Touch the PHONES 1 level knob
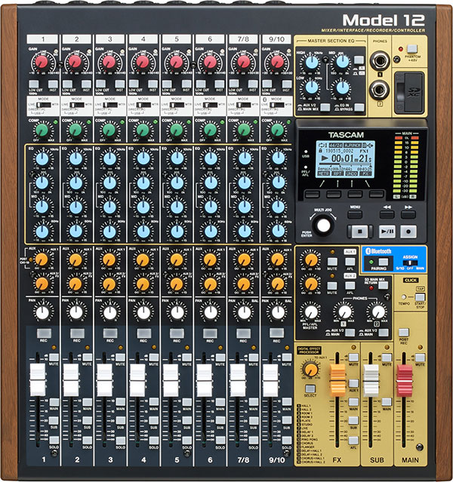This screenshot has width=453, height=482. [x=344, y=312]
